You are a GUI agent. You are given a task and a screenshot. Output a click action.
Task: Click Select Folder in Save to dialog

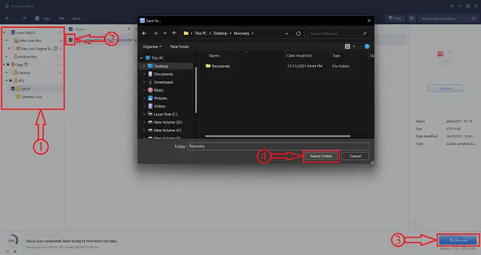point(321,156)
